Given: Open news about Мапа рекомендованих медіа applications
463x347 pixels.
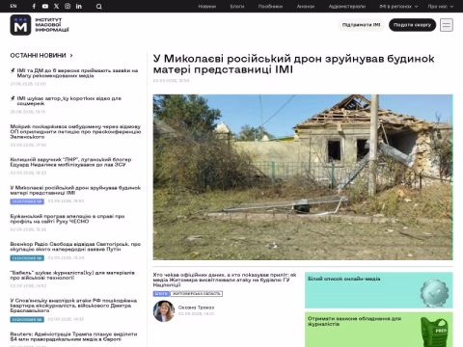Looking at the screenshot, I should tap(77, 73).
